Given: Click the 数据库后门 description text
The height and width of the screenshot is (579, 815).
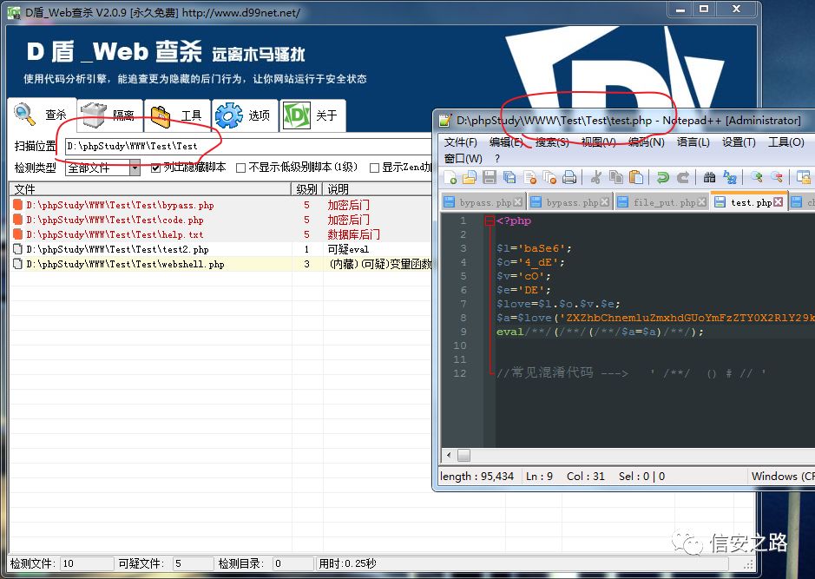Looking at the screenshot, I should (353, 234).
